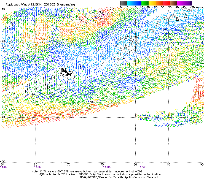Click the brown 35-40 knots legend swatch
204x179 pixels.
click(174, 3)
